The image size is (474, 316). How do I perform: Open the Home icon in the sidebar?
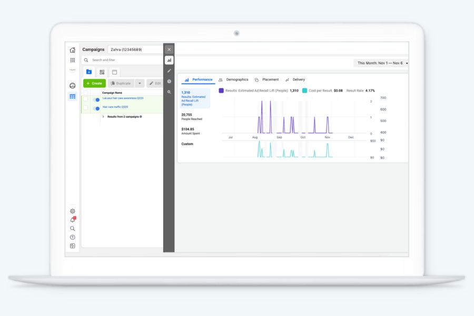[x=73, y=50]
